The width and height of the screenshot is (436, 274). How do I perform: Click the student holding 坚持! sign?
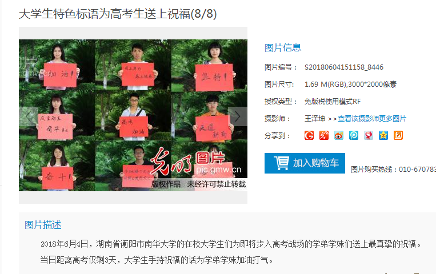(x=214, y=67)
